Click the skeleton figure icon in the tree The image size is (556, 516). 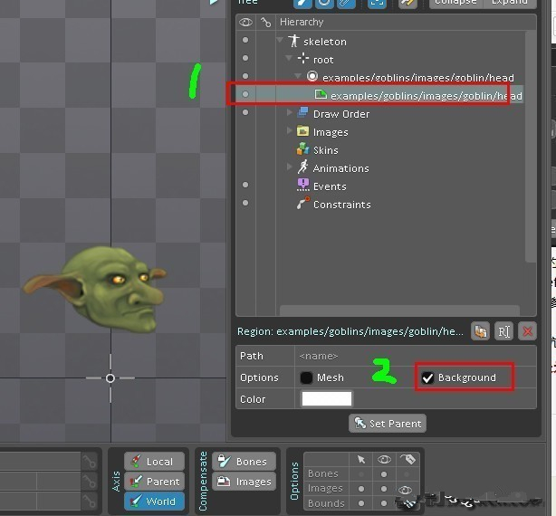click(x=293, y=41)
